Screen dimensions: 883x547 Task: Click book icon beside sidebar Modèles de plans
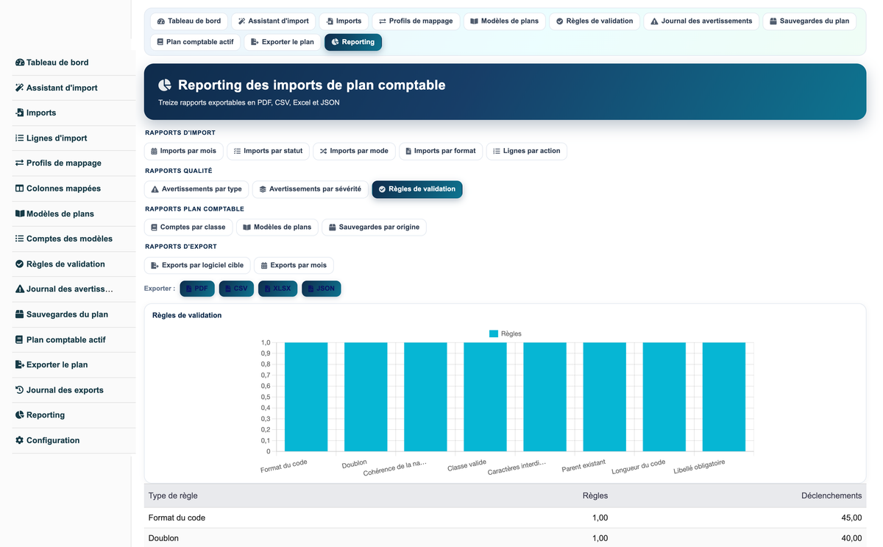pyautogui.click(x=20, y=213)
